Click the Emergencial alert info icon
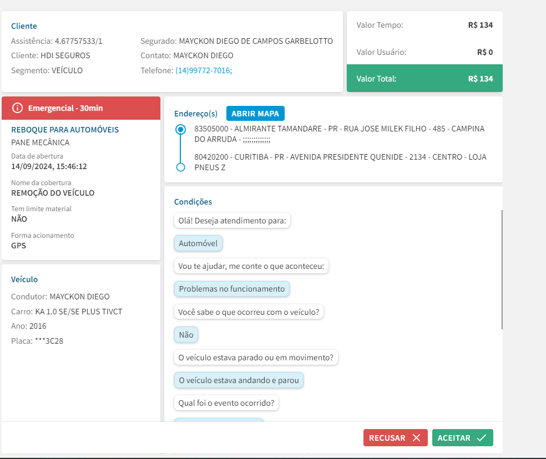Screen dimensions: 546x459 click(17, 108)
